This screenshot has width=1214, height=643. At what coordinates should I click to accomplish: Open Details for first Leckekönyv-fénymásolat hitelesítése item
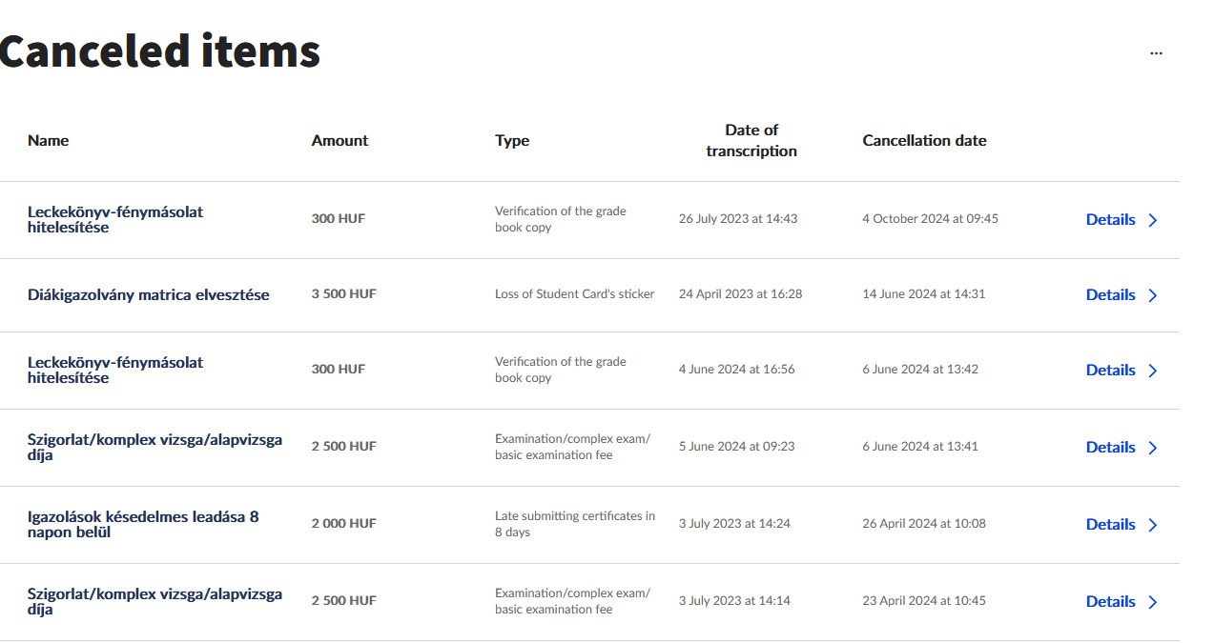[1110, 219]
